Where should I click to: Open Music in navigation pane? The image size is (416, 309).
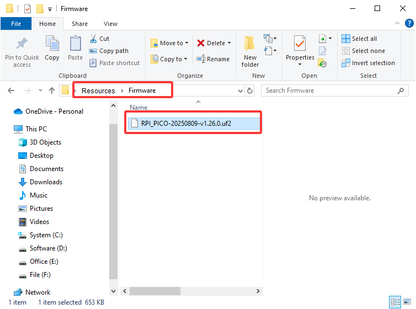pos(33,195)
